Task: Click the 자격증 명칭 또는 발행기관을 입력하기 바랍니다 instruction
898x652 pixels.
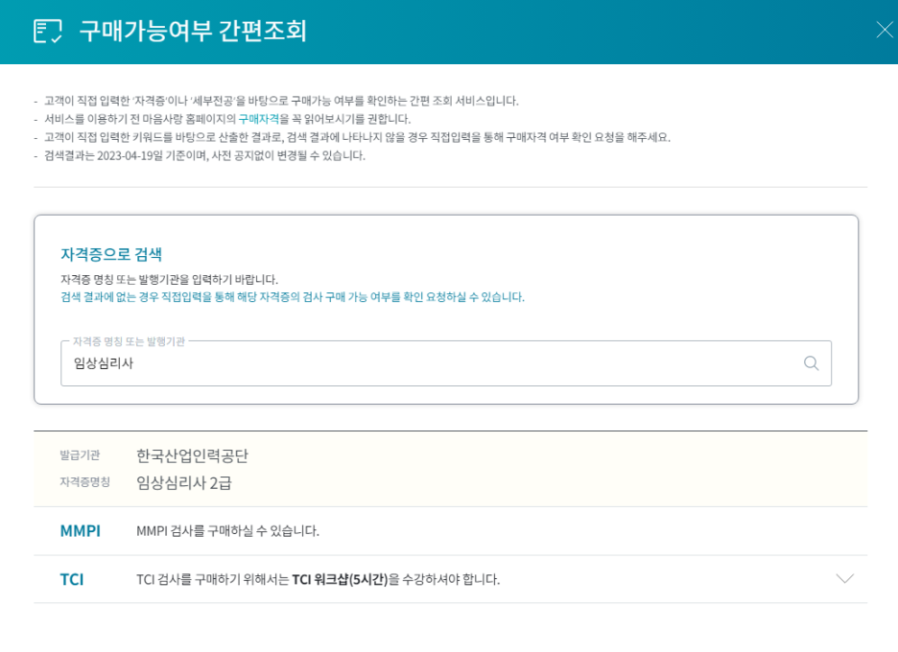Action: 170,279
